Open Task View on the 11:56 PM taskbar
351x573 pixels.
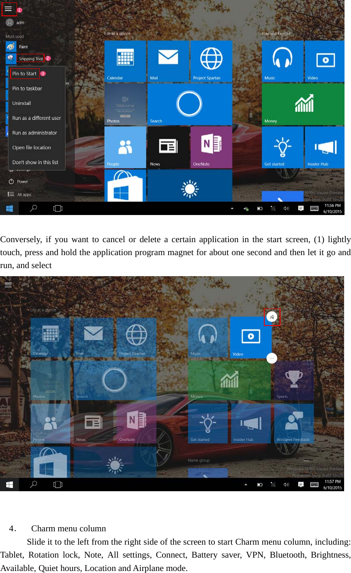coord(58,208)
